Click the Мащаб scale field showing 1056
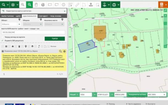 point(86,95)
